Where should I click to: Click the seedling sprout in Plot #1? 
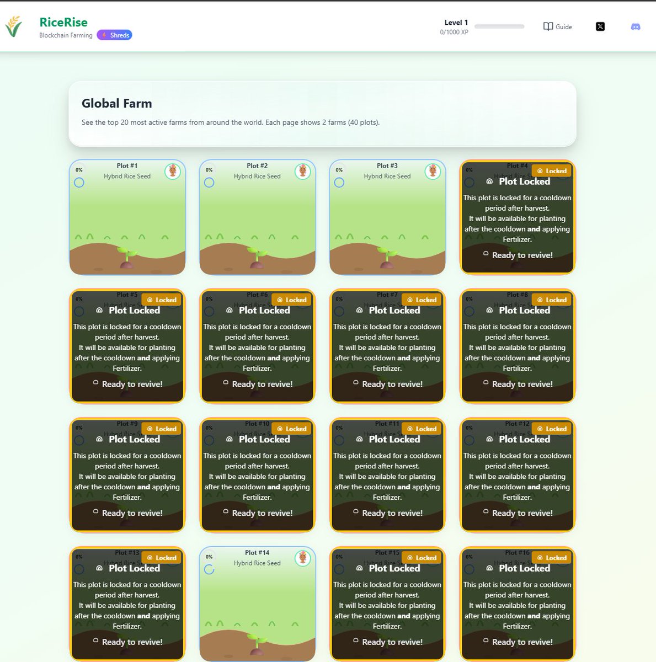pos(127,258)
